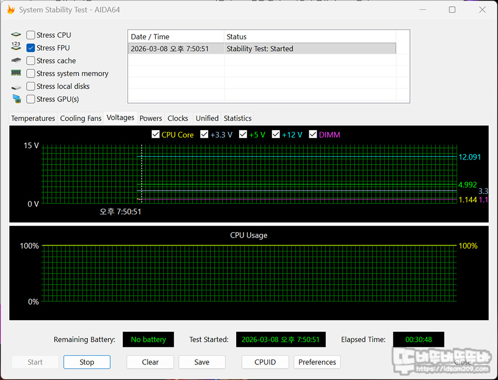Enable the Stress cache checkbox
Viewport: 498px width, 380px height.
(30, 61)
